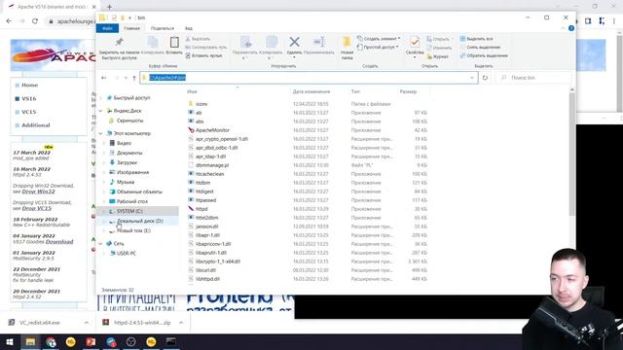
Task: Sort files by Дата изменения column header
Action: coord(311,91)
